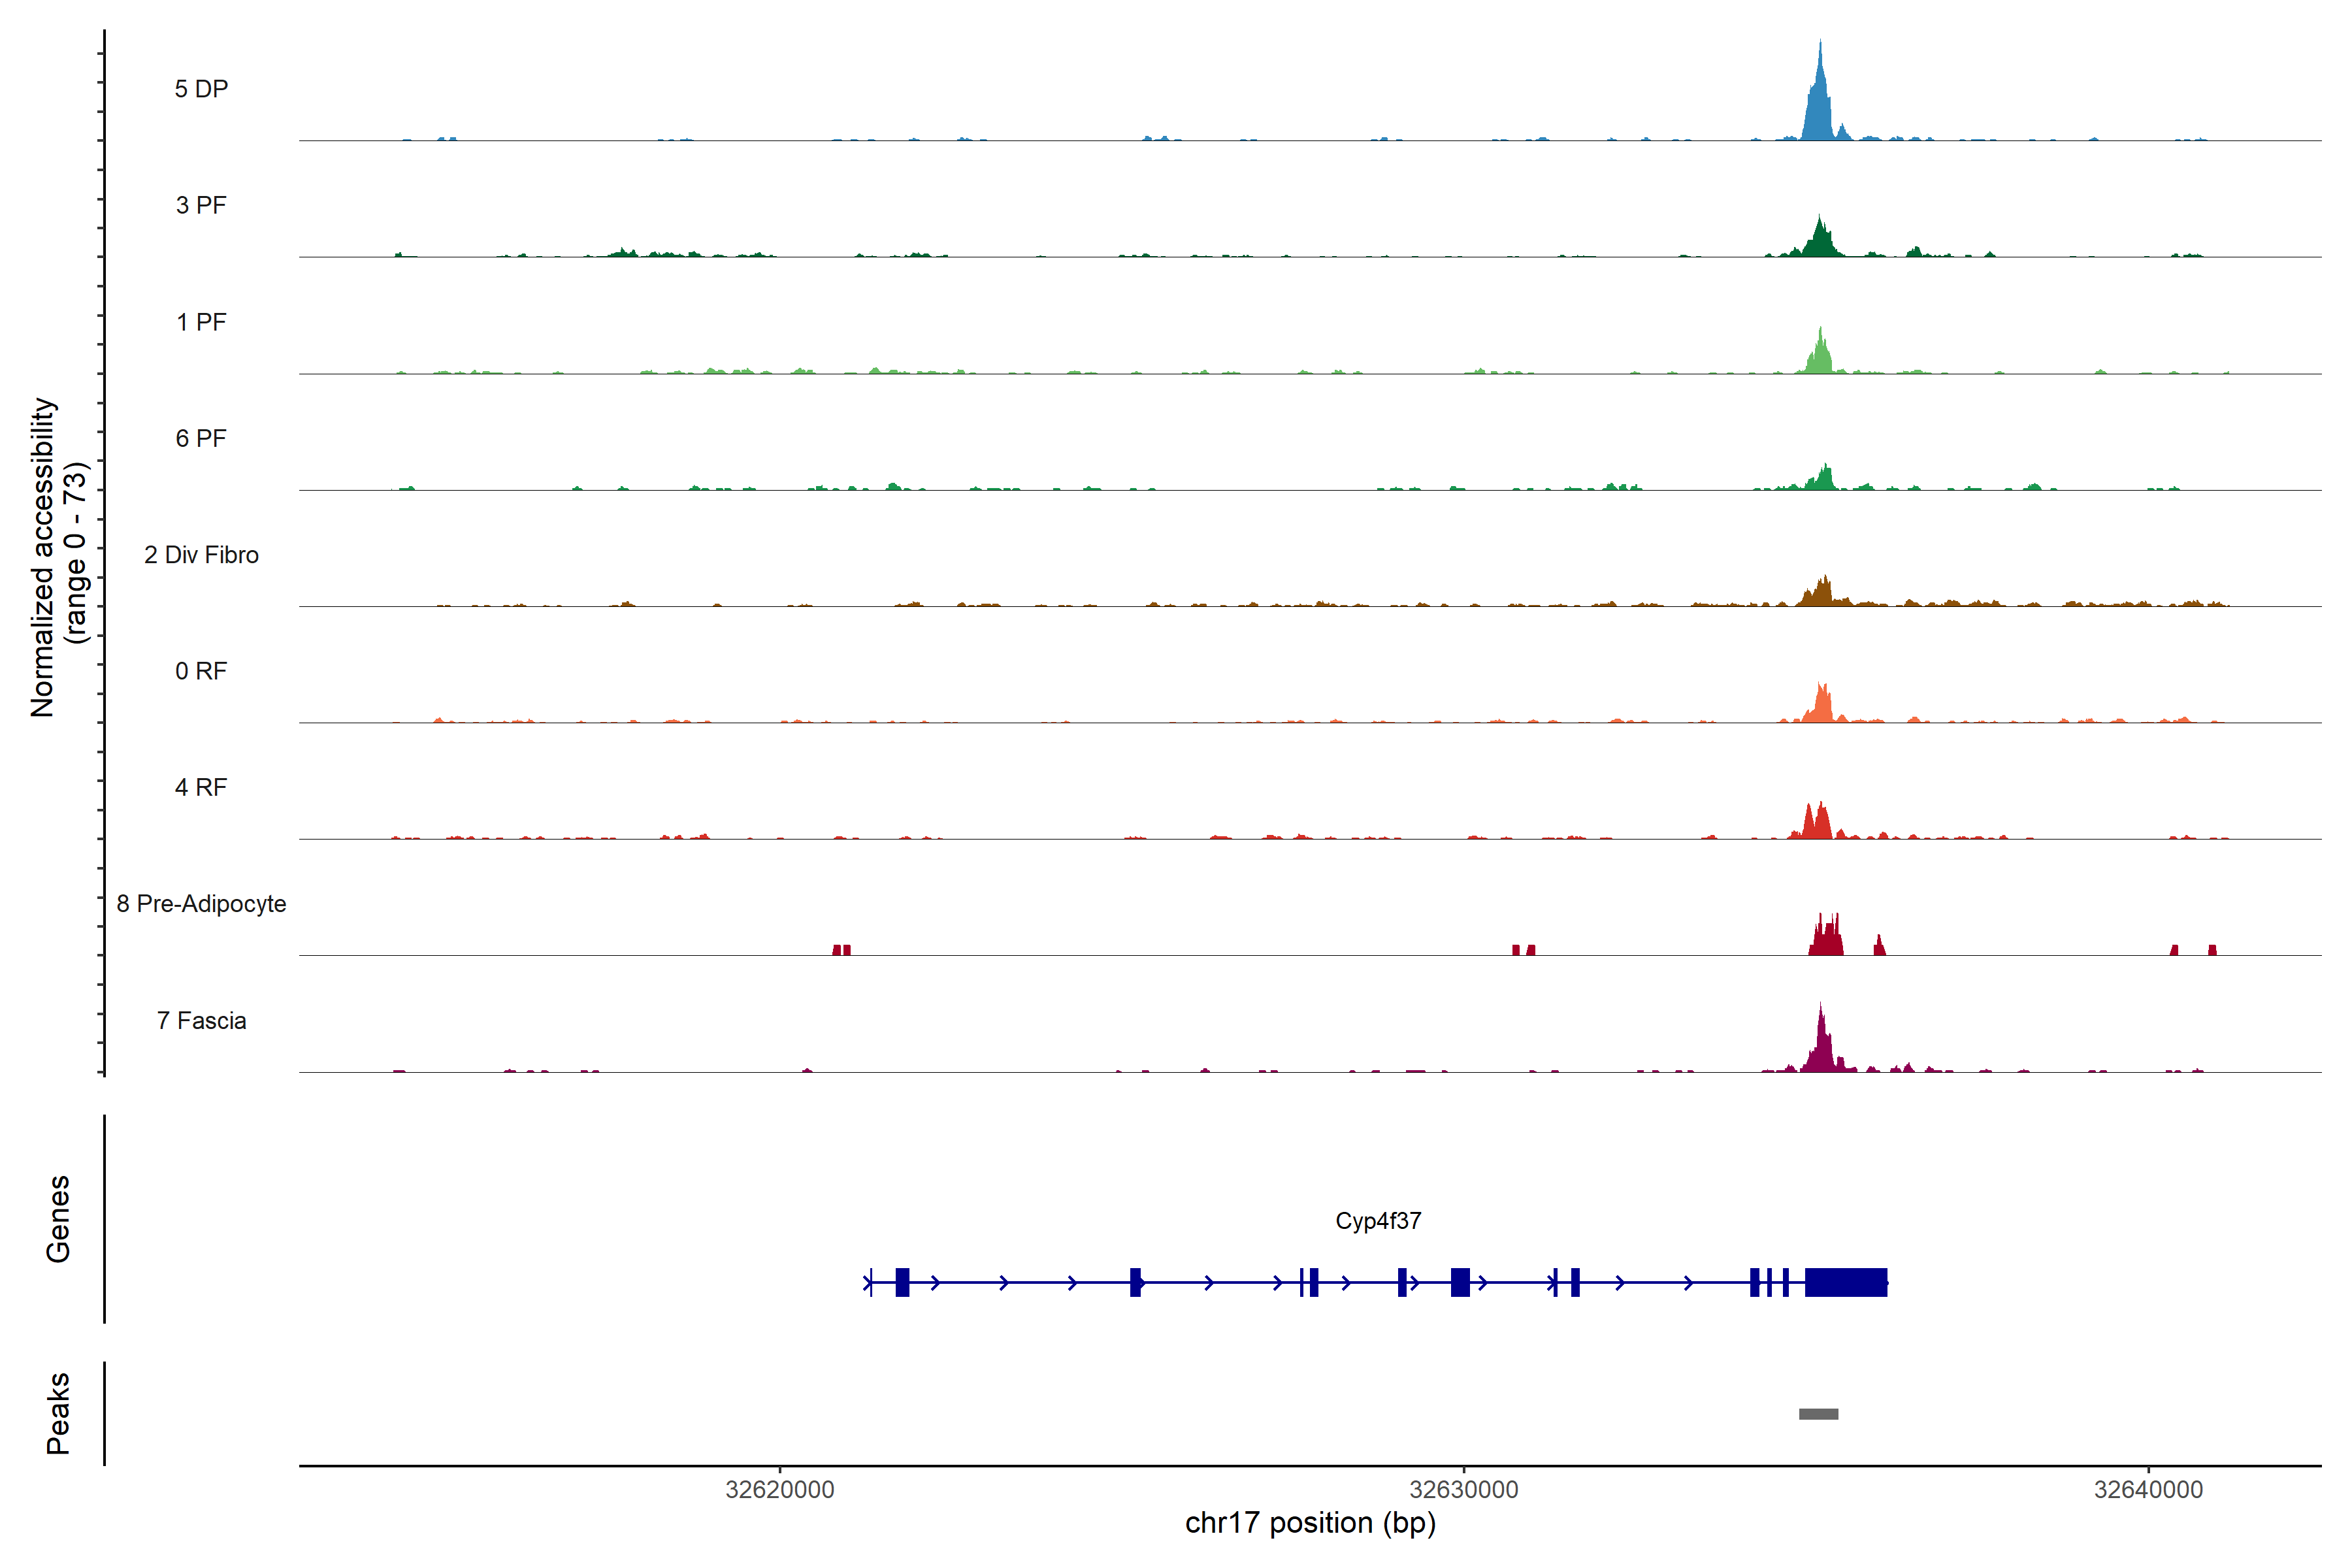Image resolution: width=2352 pixels, height=1568 pixels.
Task: Click the 1 PF track label
Action: click(x=201, y=322)
